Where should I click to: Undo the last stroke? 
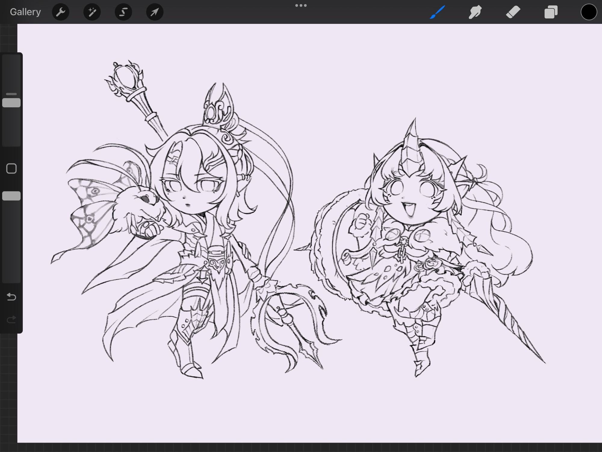pyautogui.click(x=11, y=297)
